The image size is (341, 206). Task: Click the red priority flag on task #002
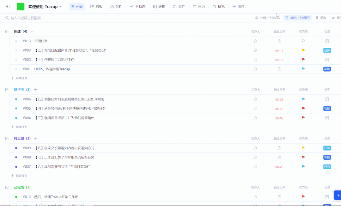(x=303, y=60)
